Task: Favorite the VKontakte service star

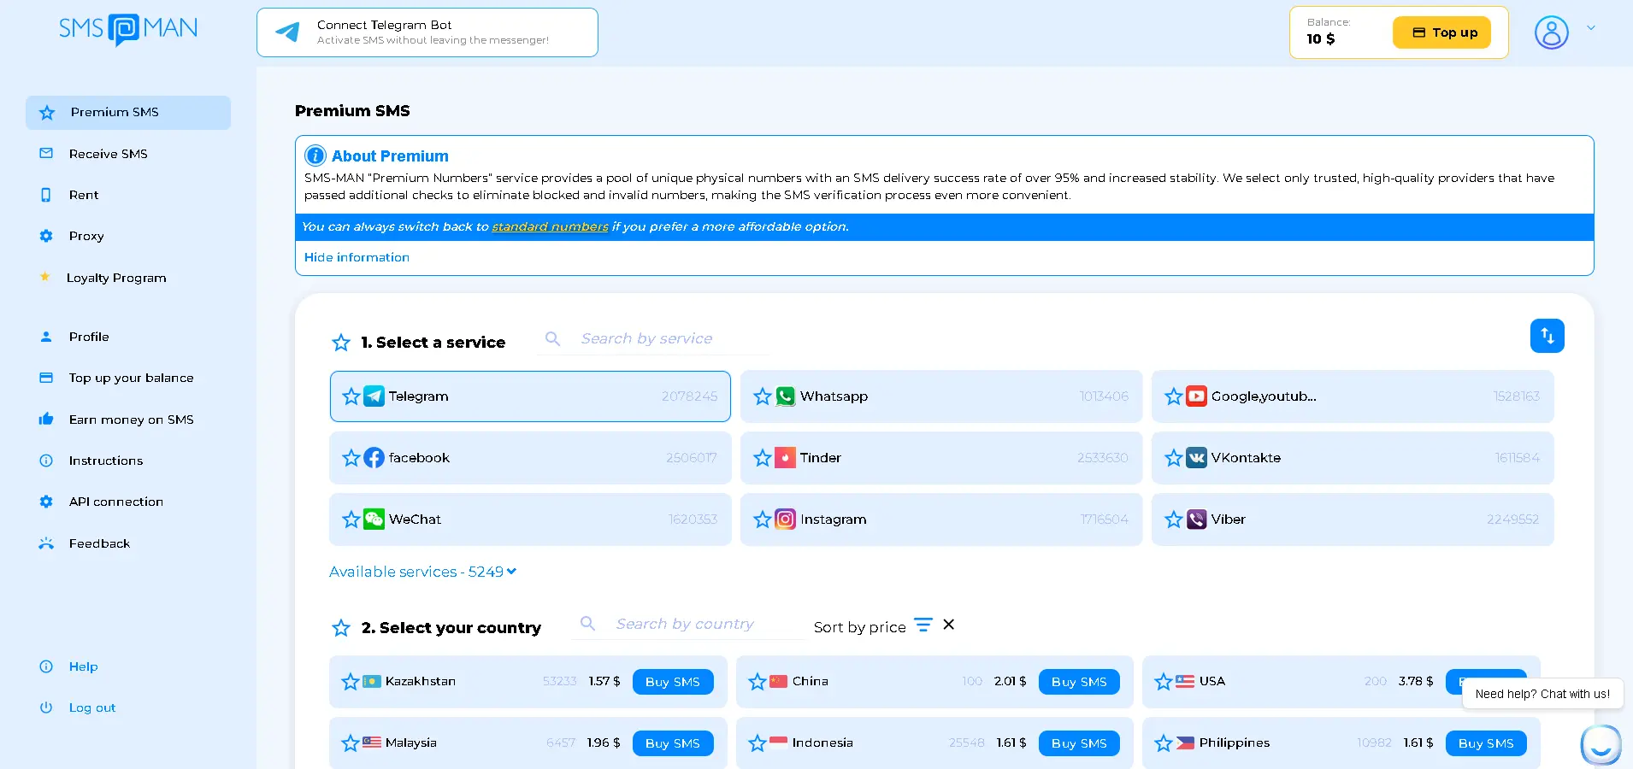Action: pyautogui.click(x=1173, y=458)
